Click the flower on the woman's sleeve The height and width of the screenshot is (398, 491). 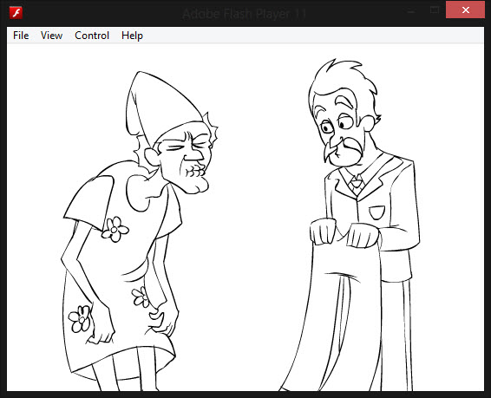tap(115, 230)
